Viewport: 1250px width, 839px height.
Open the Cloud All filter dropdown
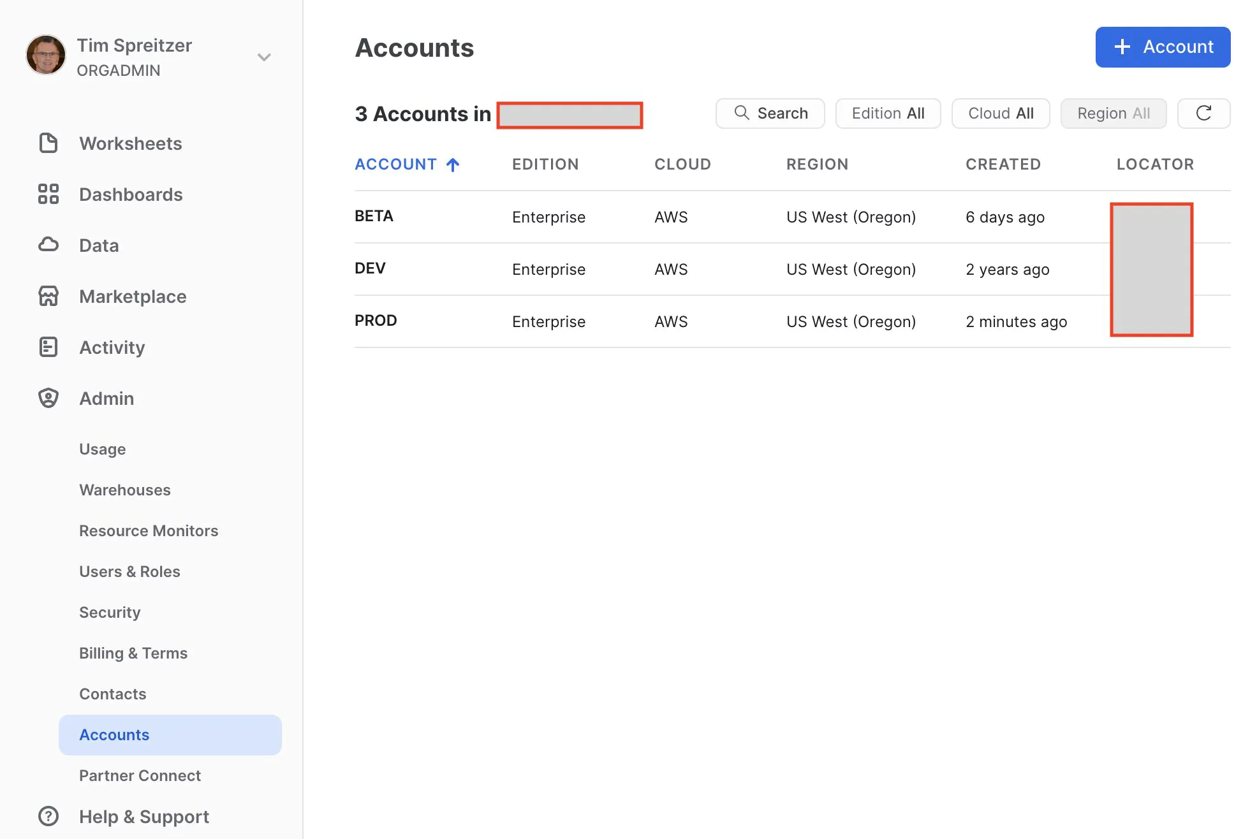coord(1001,113)
